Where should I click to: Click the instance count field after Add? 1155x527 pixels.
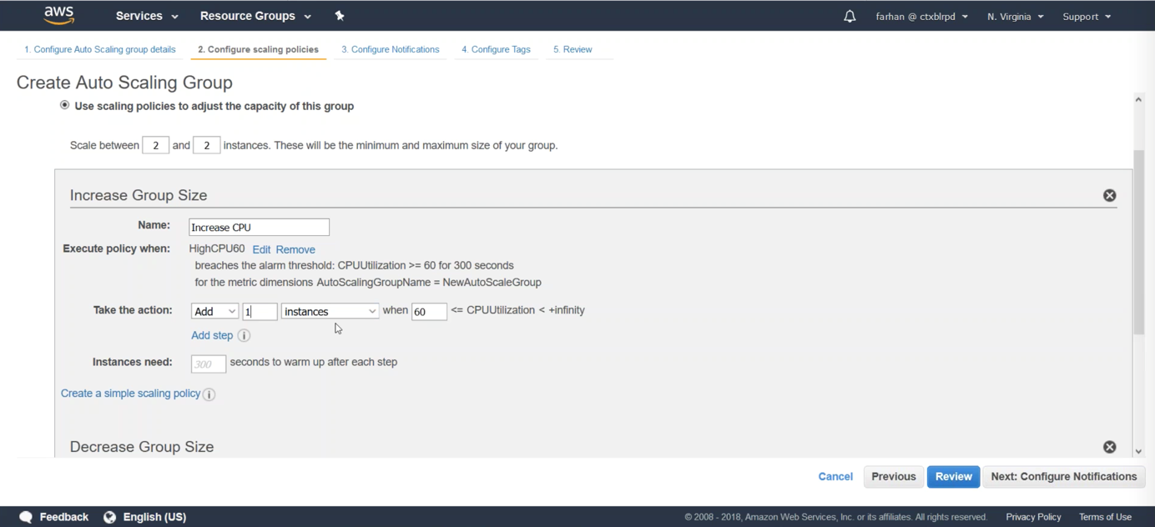(x=260, y=311)
